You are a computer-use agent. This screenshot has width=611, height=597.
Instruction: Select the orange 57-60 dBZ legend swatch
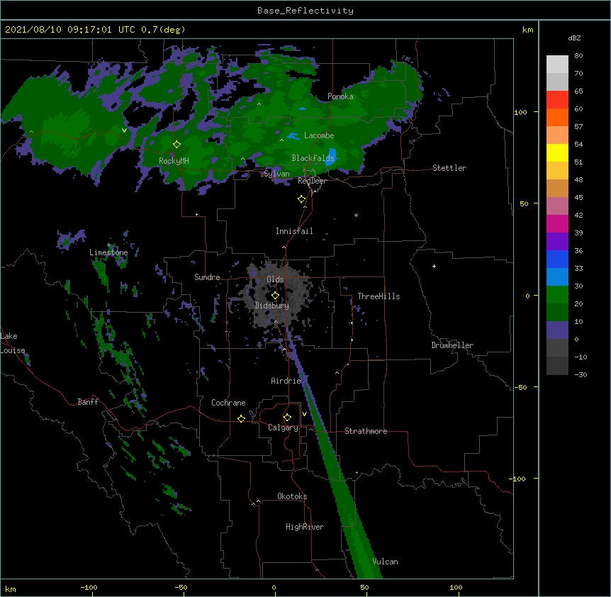coord(557,117)
